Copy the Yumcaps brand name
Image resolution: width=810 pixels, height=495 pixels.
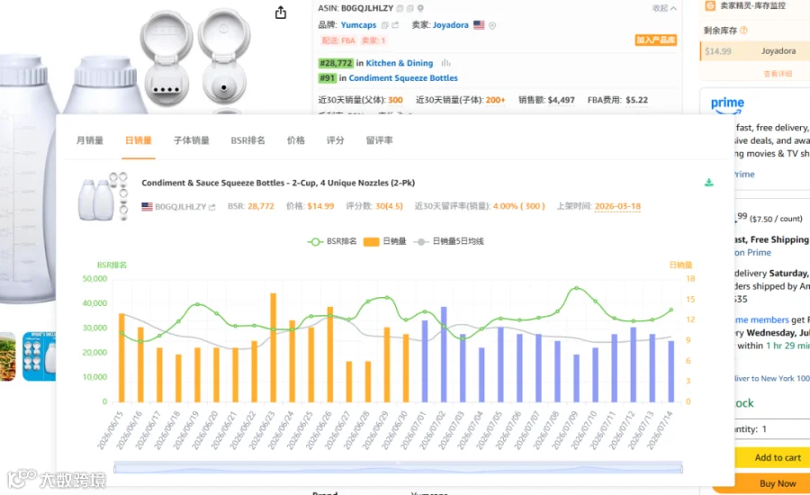385,25
